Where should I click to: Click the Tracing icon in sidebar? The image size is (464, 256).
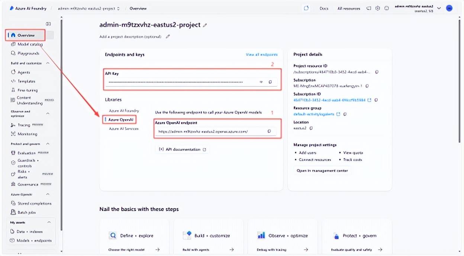pyautogui.click(x=13, y=125)
